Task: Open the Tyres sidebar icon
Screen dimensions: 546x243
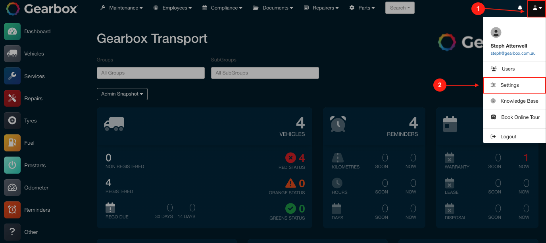Action: [12, 121]
